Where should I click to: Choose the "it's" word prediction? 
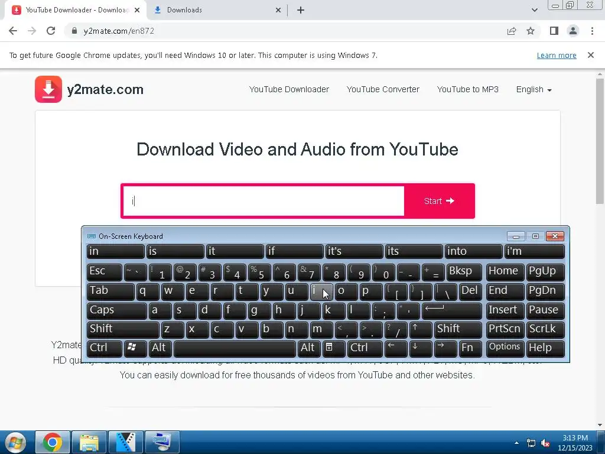tap(354, 251)
